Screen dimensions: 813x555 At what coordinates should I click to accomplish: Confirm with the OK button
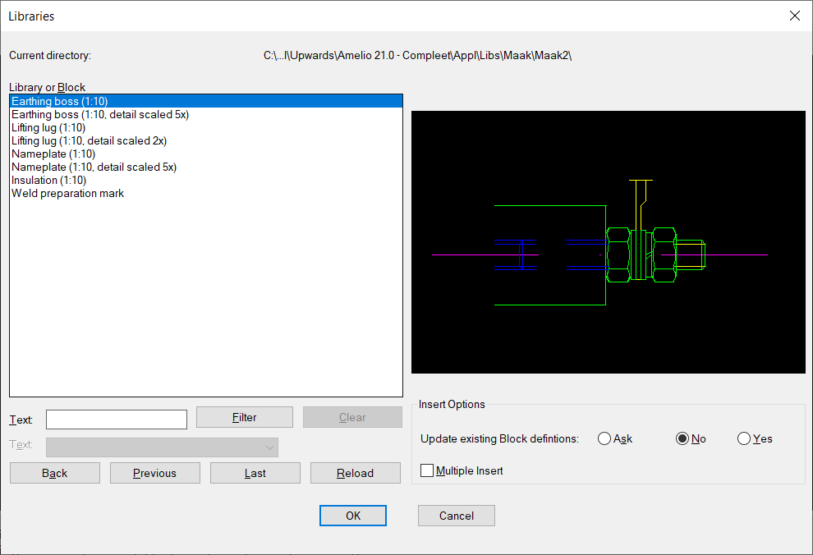353,516
